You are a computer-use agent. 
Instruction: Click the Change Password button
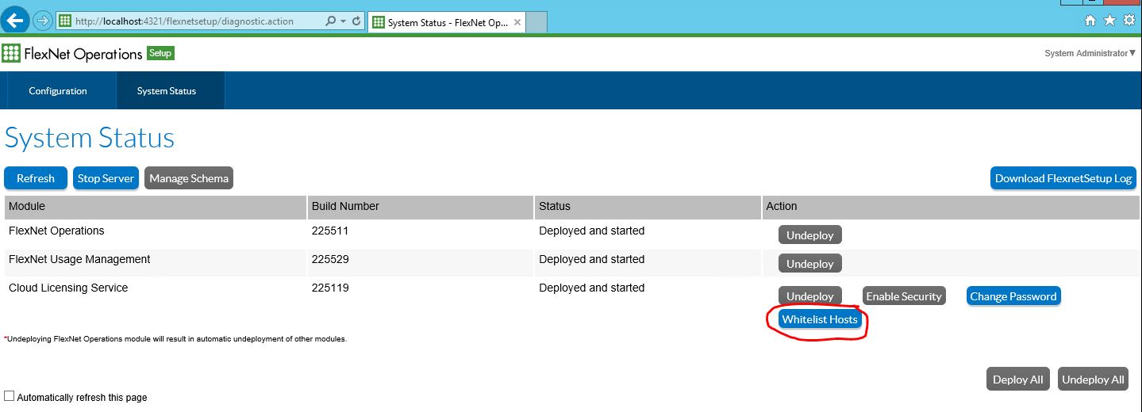pyautogui.click(x=1013, y=296)
